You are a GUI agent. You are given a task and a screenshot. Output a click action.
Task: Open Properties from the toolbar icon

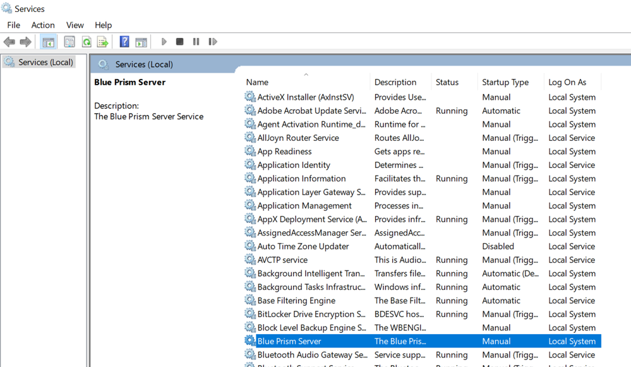(x=69, y=42)
